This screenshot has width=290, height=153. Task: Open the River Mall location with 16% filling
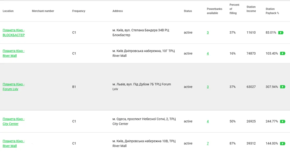point(13,53)
